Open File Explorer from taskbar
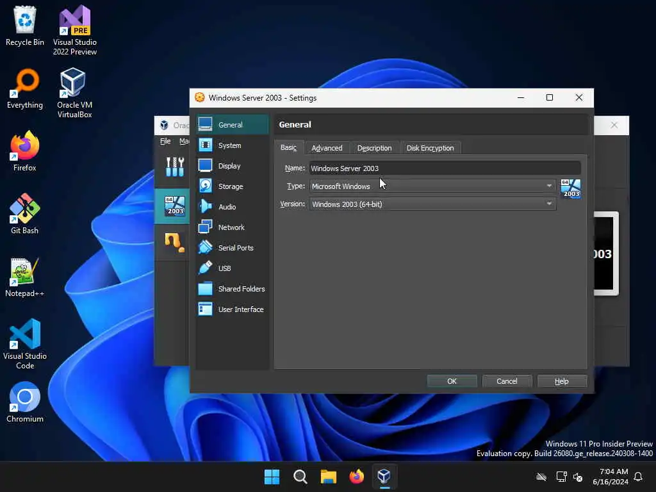Viewport: 656px width, 492px height. 329,477
